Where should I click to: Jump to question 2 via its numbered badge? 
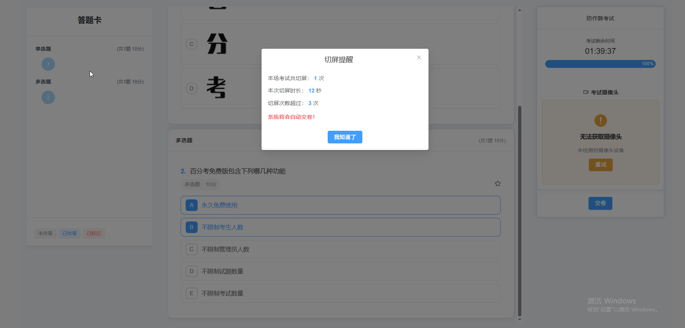tap(48, 97)
